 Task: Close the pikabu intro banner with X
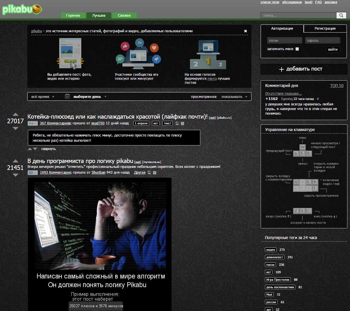pyautogui.click(x=245, y=31)
